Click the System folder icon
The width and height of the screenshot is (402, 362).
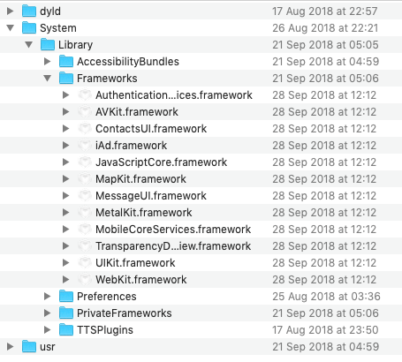click(x=29, y=28)
